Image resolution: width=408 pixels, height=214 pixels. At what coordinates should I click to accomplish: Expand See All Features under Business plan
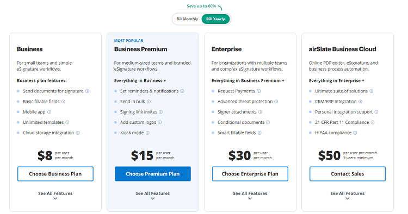55,196
